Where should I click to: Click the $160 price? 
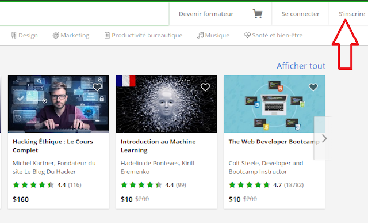(21, 199)
